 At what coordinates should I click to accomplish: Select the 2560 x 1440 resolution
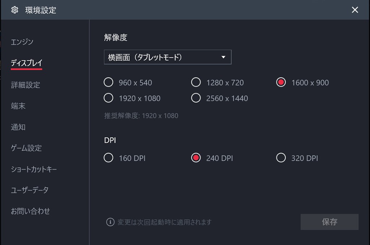click(196, 98)
